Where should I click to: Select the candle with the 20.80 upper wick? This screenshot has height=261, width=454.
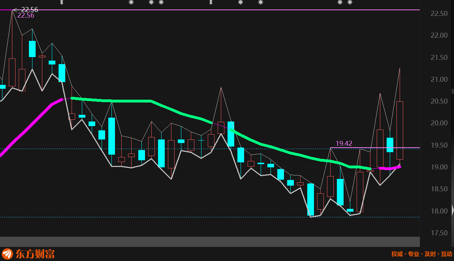pyautogui.click(x=221, y=128)
